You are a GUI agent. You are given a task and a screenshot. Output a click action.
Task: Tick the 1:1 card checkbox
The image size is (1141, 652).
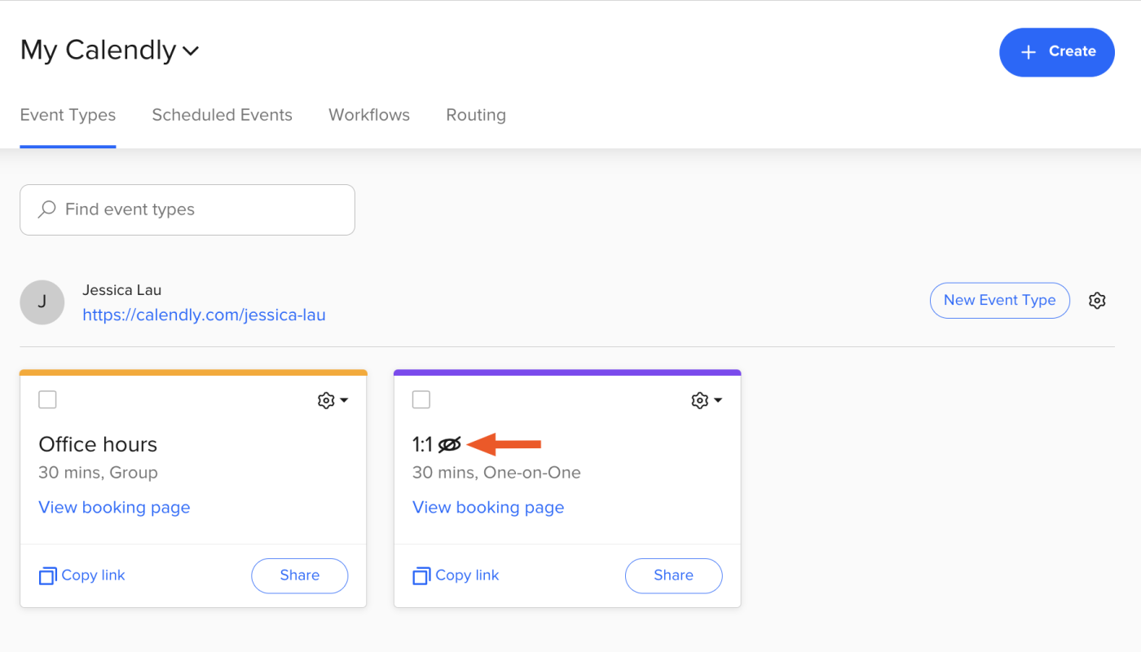pos(421,399)
